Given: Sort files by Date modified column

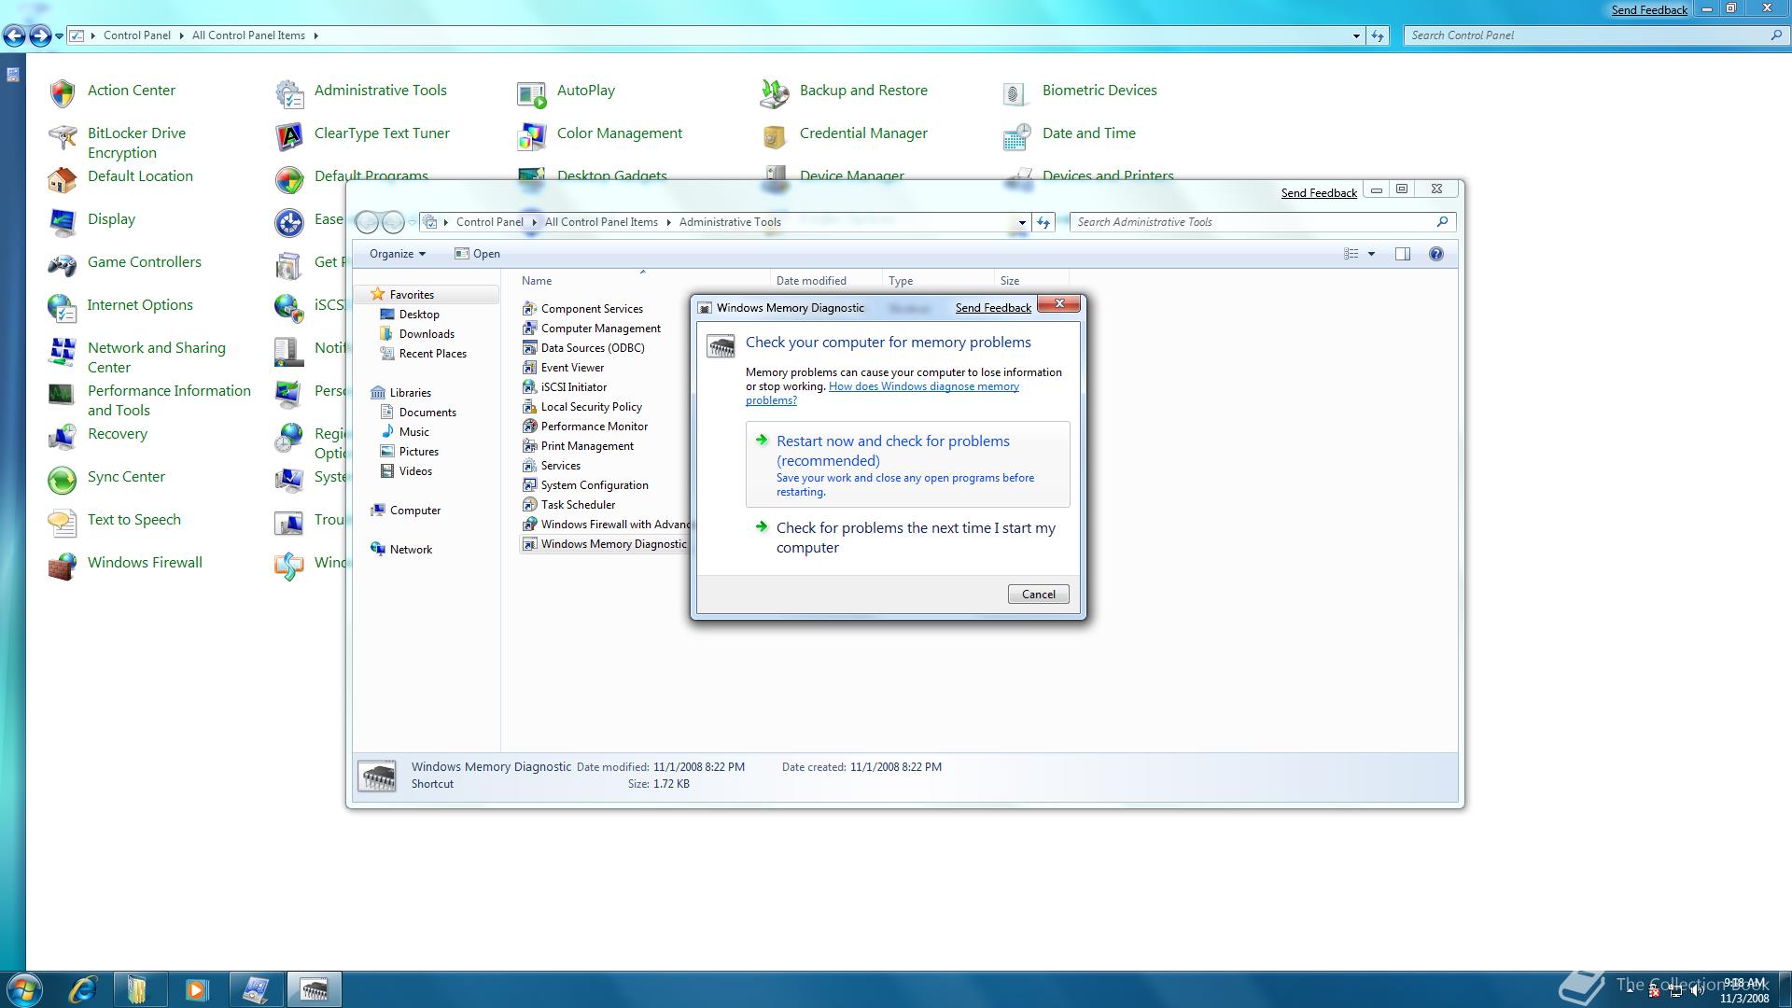Looking at the screenshot, I should click(x=825, y=281).
